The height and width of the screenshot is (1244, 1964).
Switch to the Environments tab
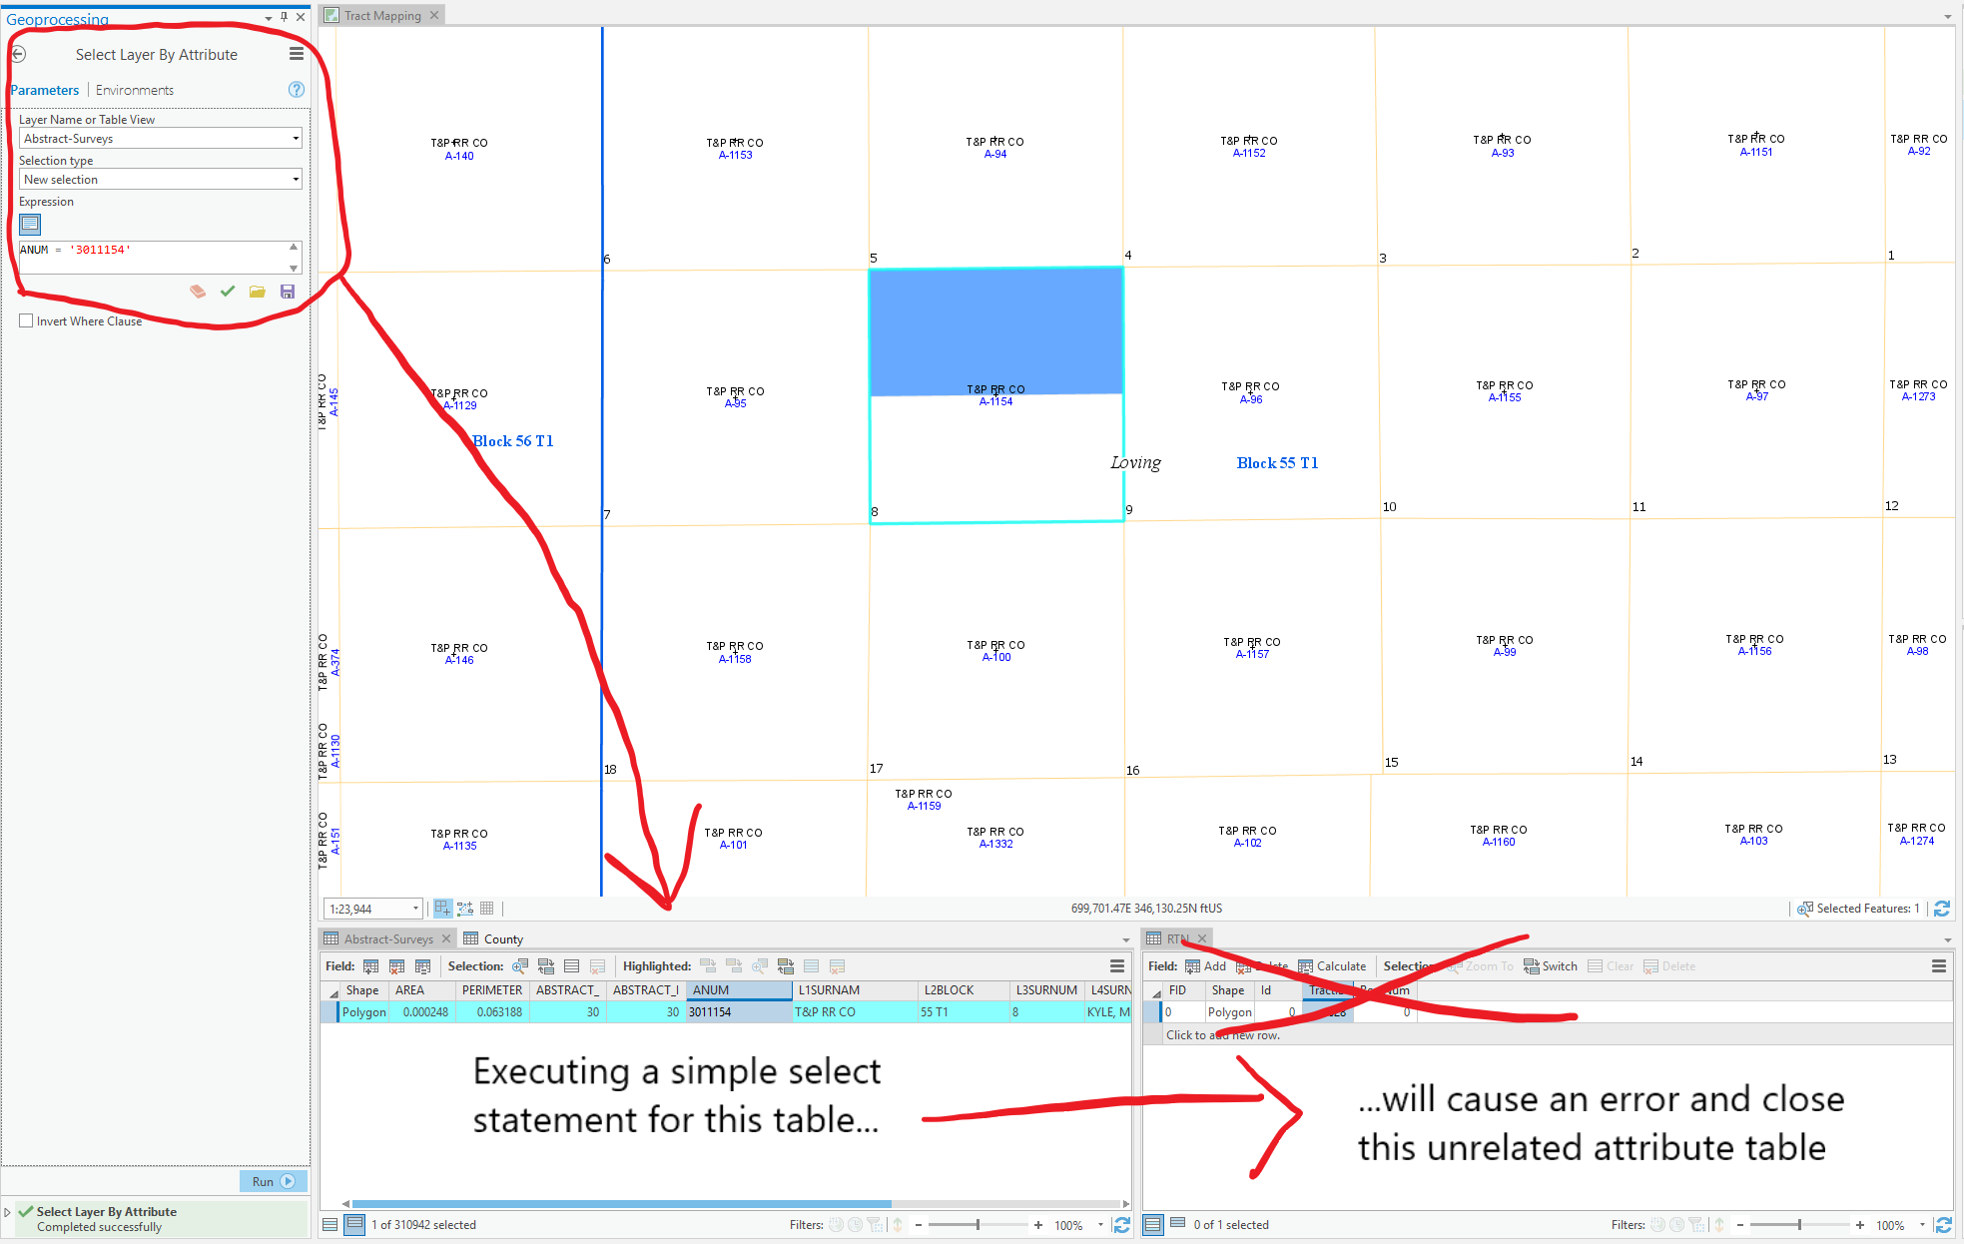135,91
